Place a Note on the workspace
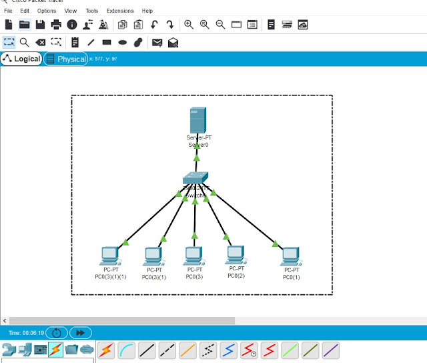Image resolution: width=427 pixels, height=363 pixels. pyautogui.click(x=75, y=42)
